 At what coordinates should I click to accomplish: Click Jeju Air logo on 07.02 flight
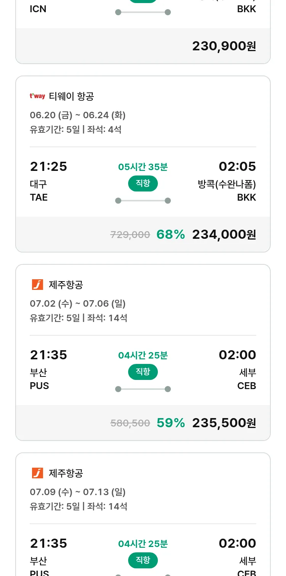pyautogui.click(x=37, y=285)
